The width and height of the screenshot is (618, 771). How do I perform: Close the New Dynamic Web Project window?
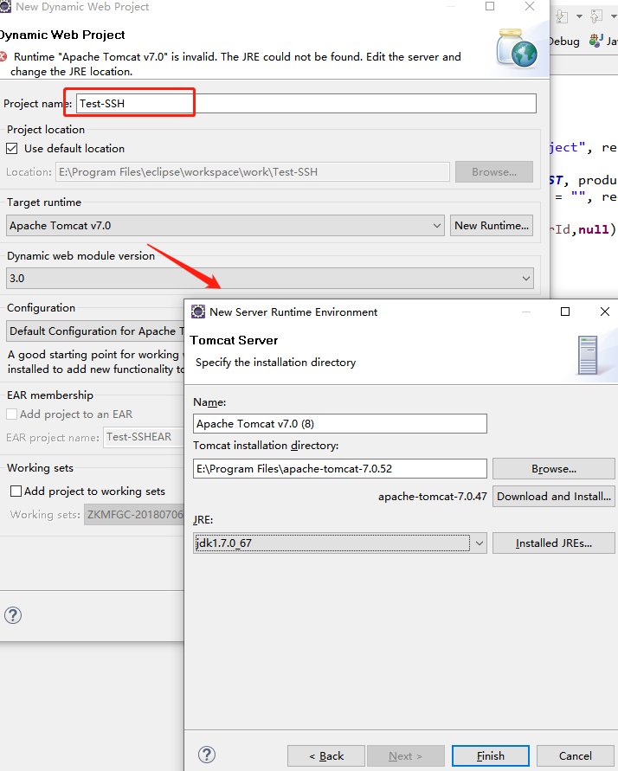530,6
